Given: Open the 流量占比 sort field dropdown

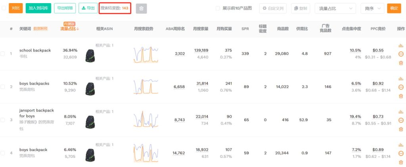Looking at the screenshot, I should (335, 8).
